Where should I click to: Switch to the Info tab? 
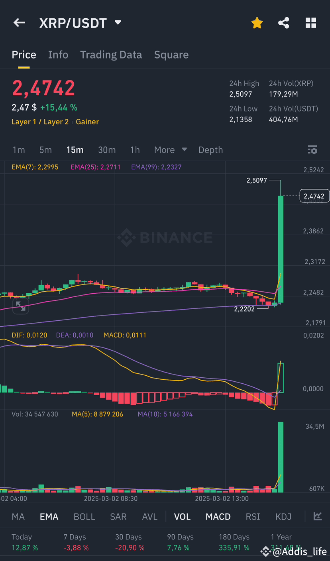point(58,55)
